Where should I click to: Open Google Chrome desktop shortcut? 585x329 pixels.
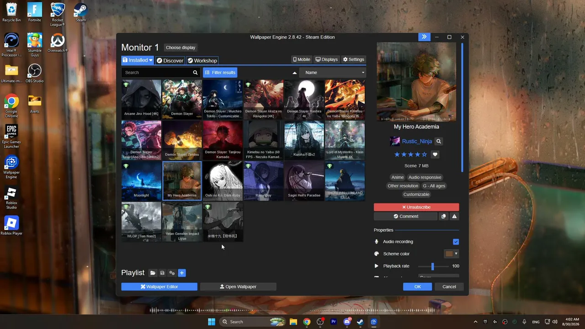click(x=11, y=106)
